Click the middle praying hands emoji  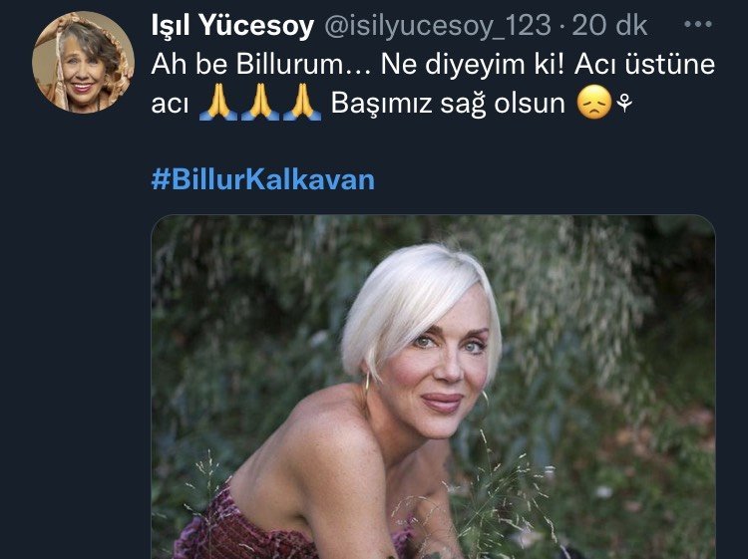(x=260, y=102)
